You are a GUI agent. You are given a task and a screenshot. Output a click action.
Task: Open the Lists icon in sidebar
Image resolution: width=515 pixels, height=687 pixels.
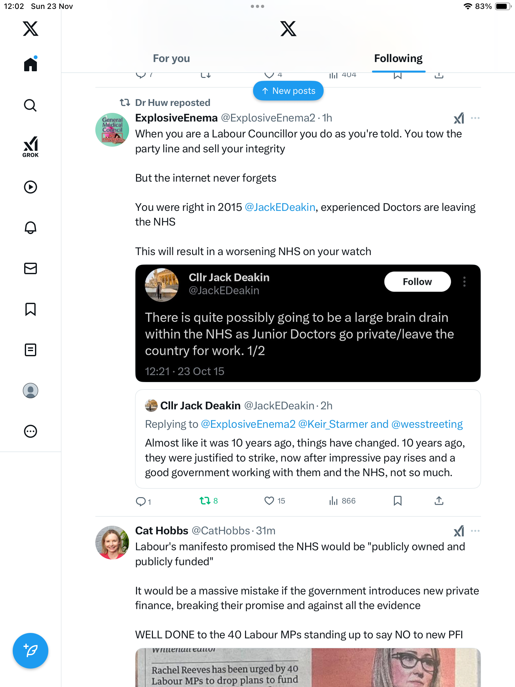(31, 350)
